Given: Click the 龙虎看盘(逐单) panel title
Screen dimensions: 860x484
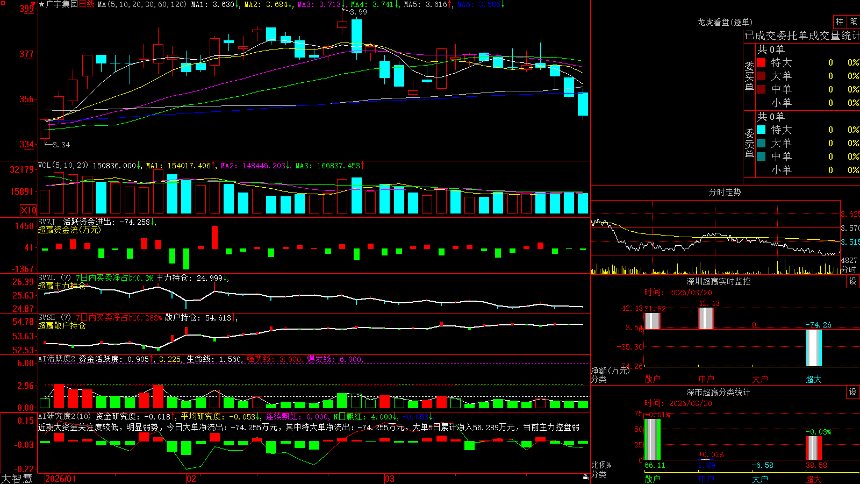Looking at the screenshot, I should (725, 22).
